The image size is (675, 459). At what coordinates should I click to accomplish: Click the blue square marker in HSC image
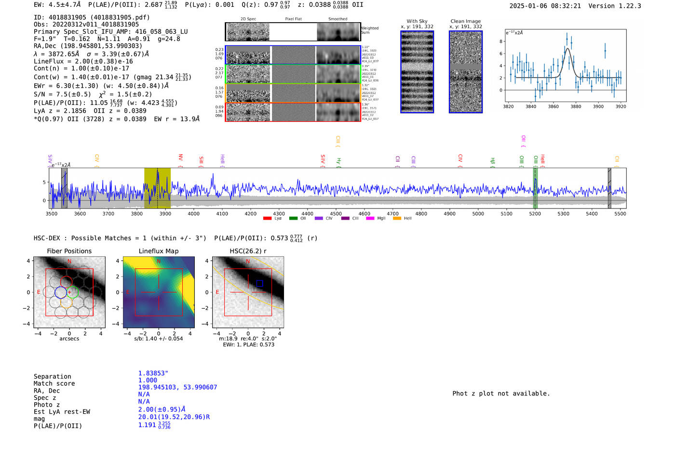(259, 284)
